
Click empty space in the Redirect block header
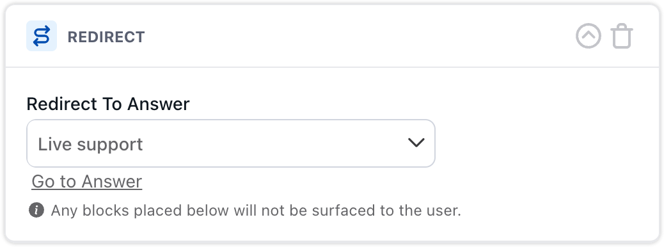tap(360, 36)
